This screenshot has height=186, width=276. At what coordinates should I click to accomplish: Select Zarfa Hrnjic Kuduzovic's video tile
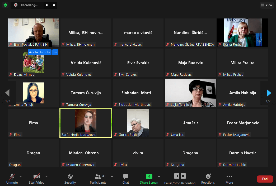click(x=86, y=123)
